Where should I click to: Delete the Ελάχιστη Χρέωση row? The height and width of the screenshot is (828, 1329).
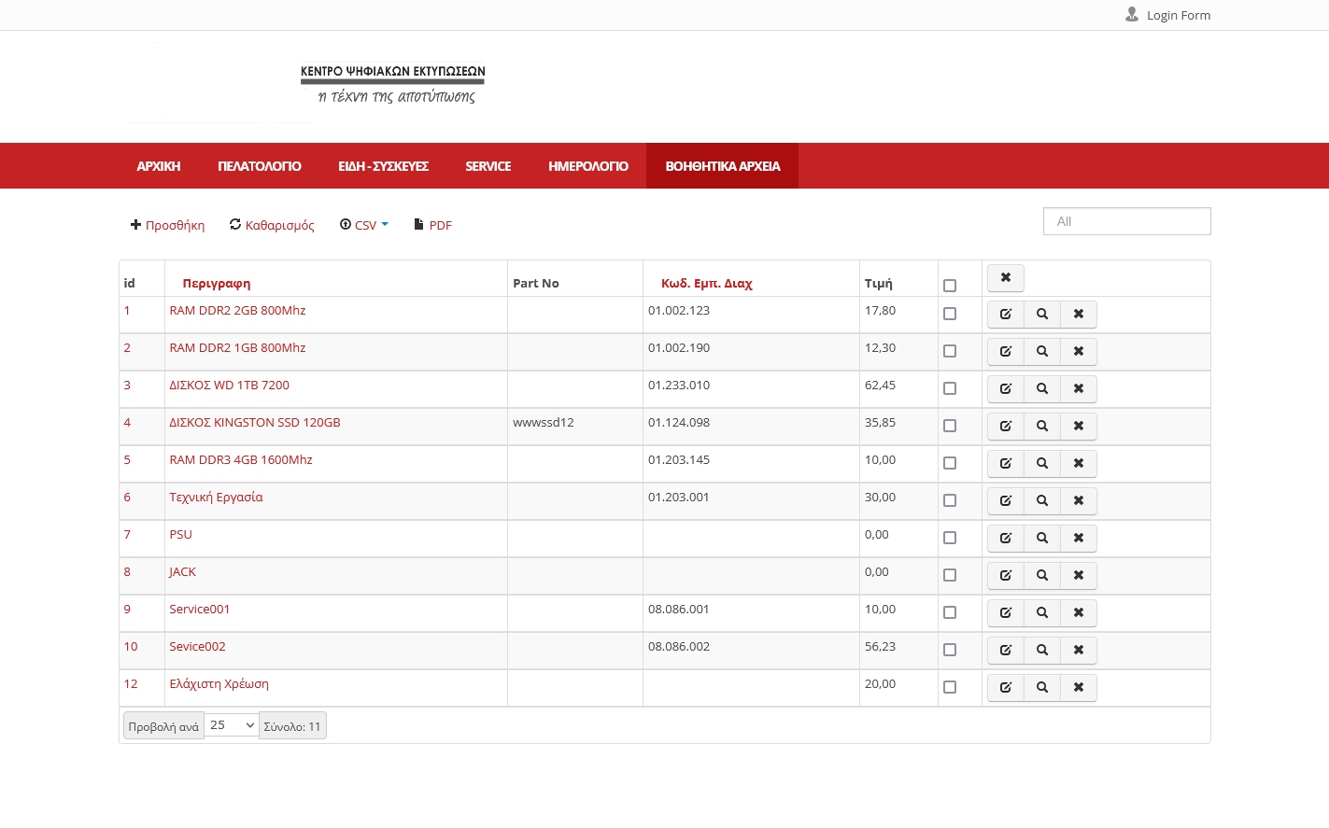click(x=1078, y=688)
